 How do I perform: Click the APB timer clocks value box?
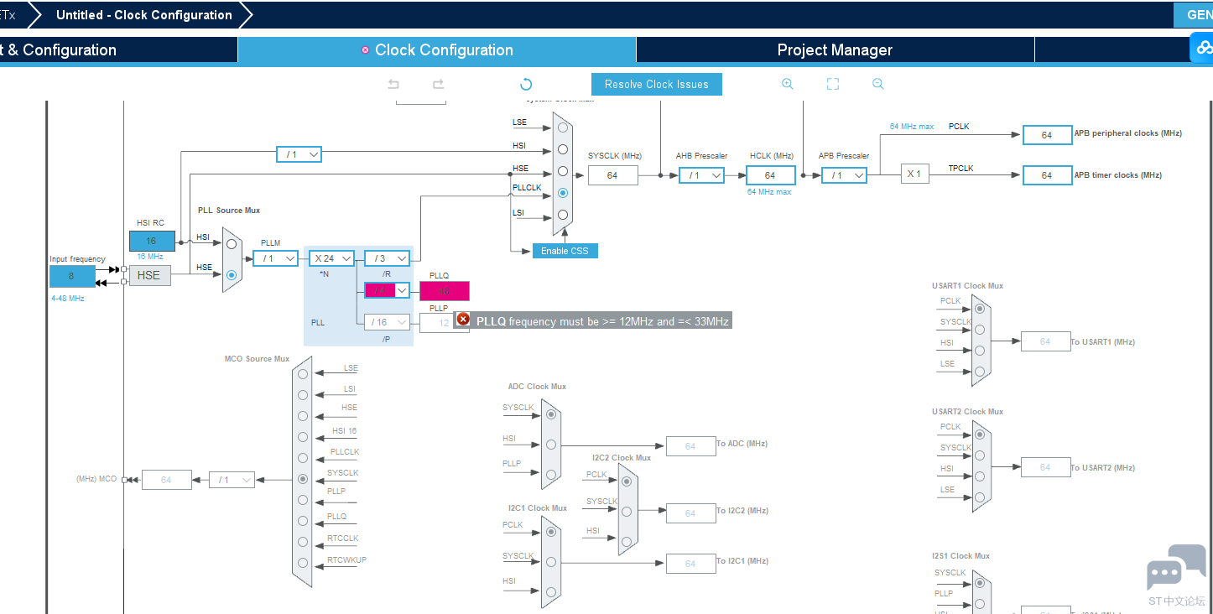click(x=1047, y=175)
